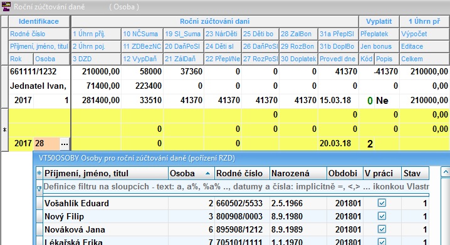Toggle V práci checkbox for Lékařská Erika
Viewport: 450px width, 245px height.
[382, 242]
